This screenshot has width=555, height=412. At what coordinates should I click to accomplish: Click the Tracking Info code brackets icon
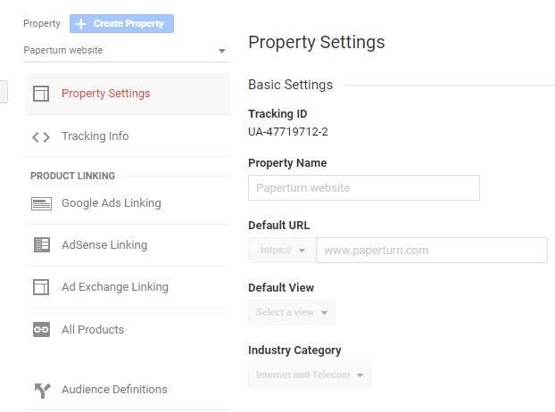point(41,136)
